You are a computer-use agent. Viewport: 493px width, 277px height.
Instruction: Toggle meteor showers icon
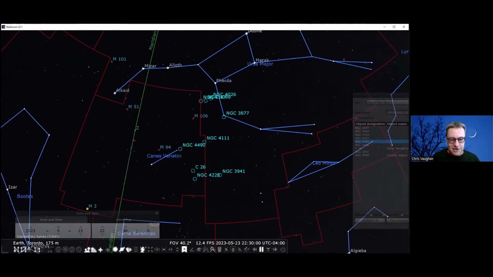click(206, 249)
